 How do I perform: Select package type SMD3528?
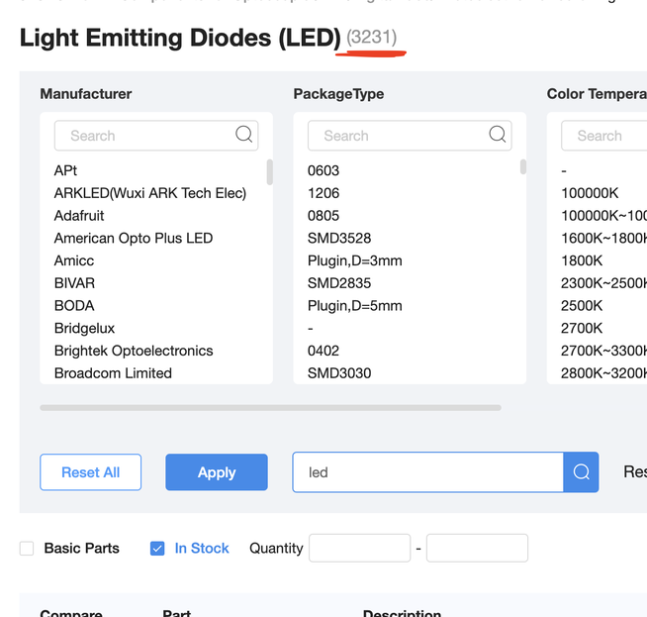339,239
